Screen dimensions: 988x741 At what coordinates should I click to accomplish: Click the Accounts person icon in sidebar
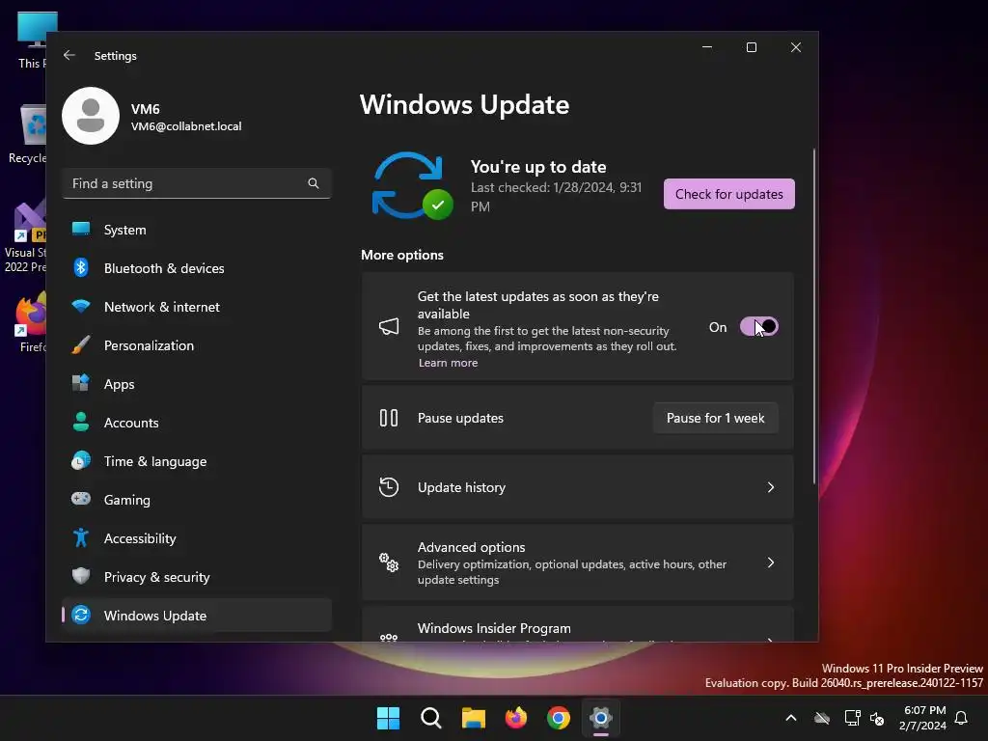(81, 422)
